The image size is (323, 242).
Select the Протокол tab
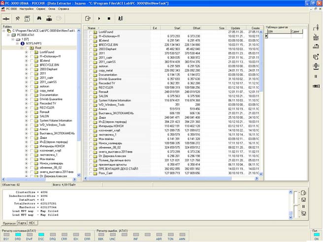click(x=9, y=223)
